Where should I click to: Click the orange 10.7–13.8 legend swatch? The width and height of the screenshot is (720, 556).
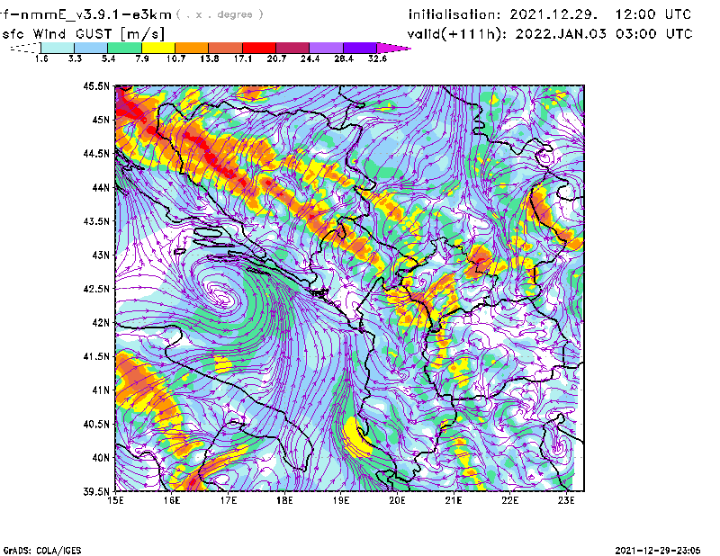point(192,48)
